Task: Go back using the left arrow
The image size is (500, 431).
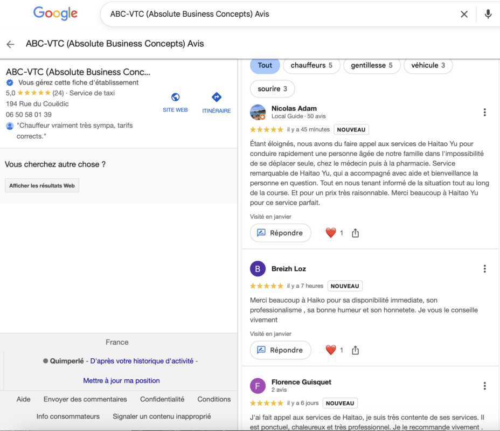Action: 10,44
